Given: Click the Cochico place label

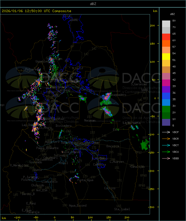Looking at the screenshot, I should [x=110, y=188].
